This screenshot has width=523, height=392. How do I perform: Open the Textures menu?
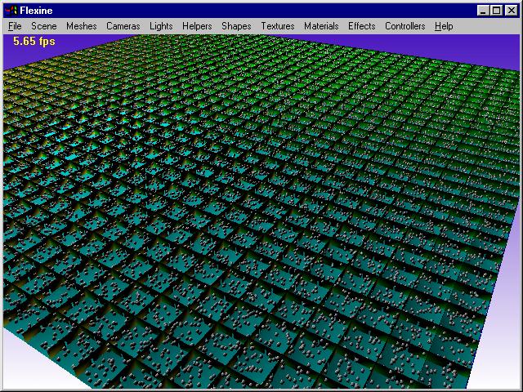click(278, 26)
